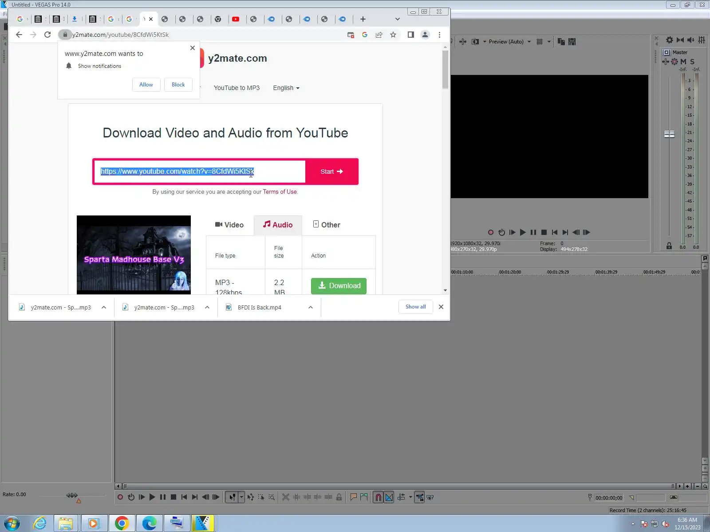This screenshot has height=532, width=710.
Task: Open the Terms of Use link
Action: pyautogui.click(x=280, y=192)
